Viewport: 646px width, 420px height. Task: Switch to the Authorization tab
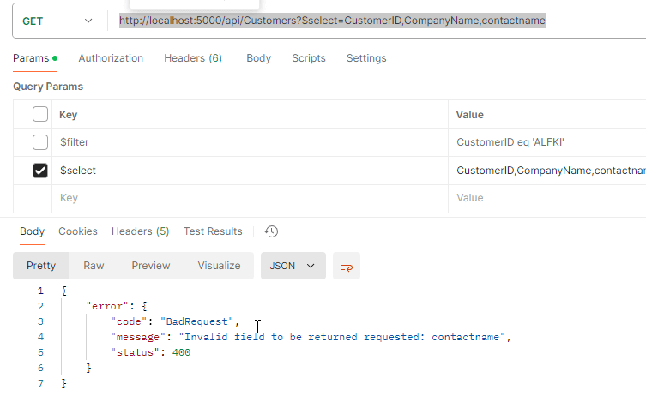tap(111, 58)
